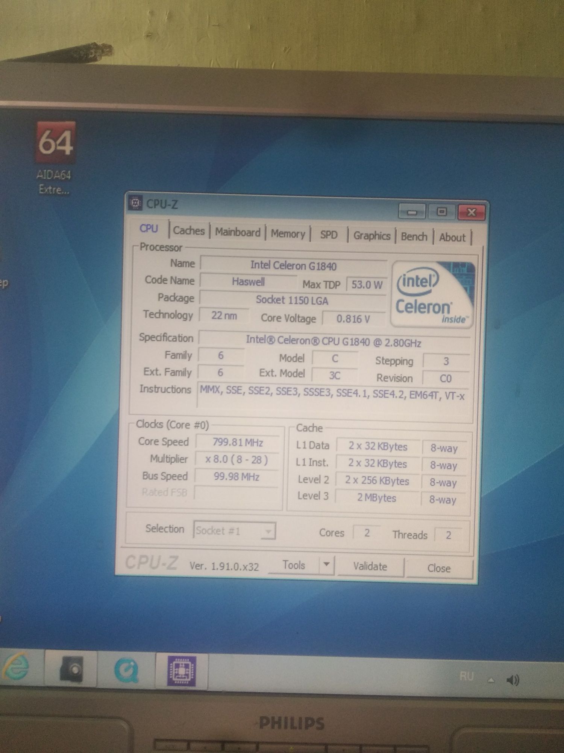Go to the SPD tab
Viewport: 564px width, 753px height.
(x=329, y=235)
